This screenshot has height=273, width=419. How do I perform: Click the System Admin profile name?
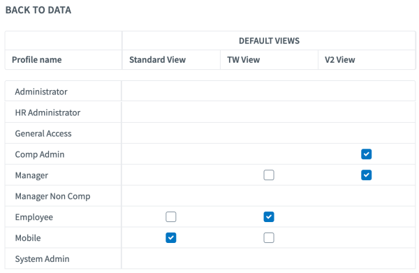coord(42,258)
